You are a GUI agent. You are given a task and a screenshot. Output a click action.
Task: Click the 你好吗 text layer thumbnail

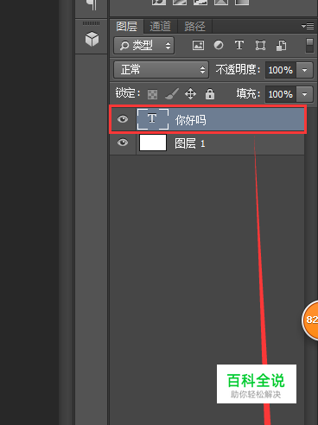coord(153,119)
